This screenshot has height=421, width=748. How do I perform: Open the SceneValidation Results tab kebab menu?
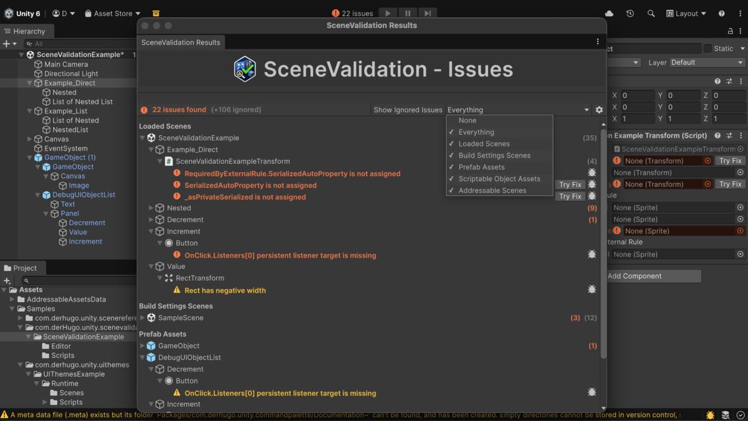tap(598, 42)
